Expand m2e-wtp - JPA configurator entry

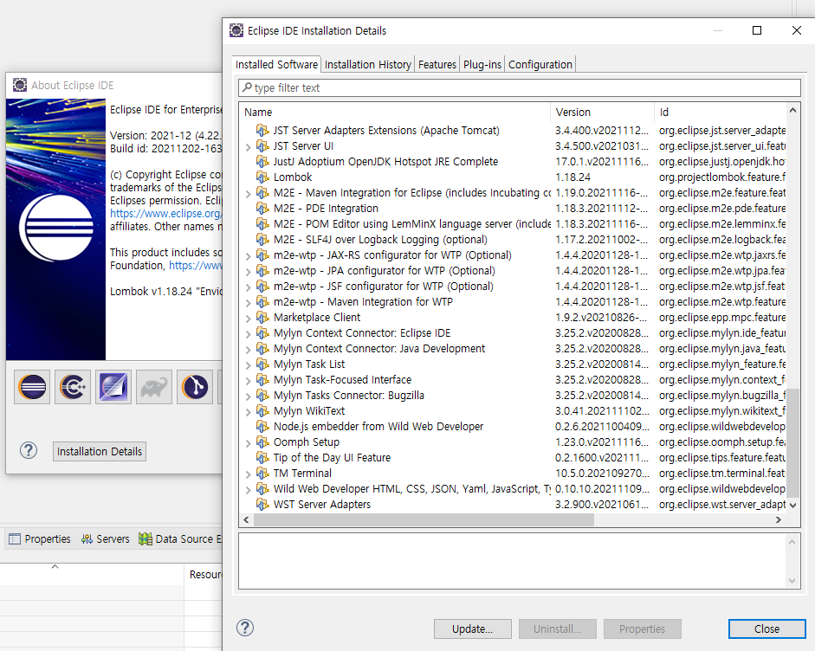tap(248, 272)
